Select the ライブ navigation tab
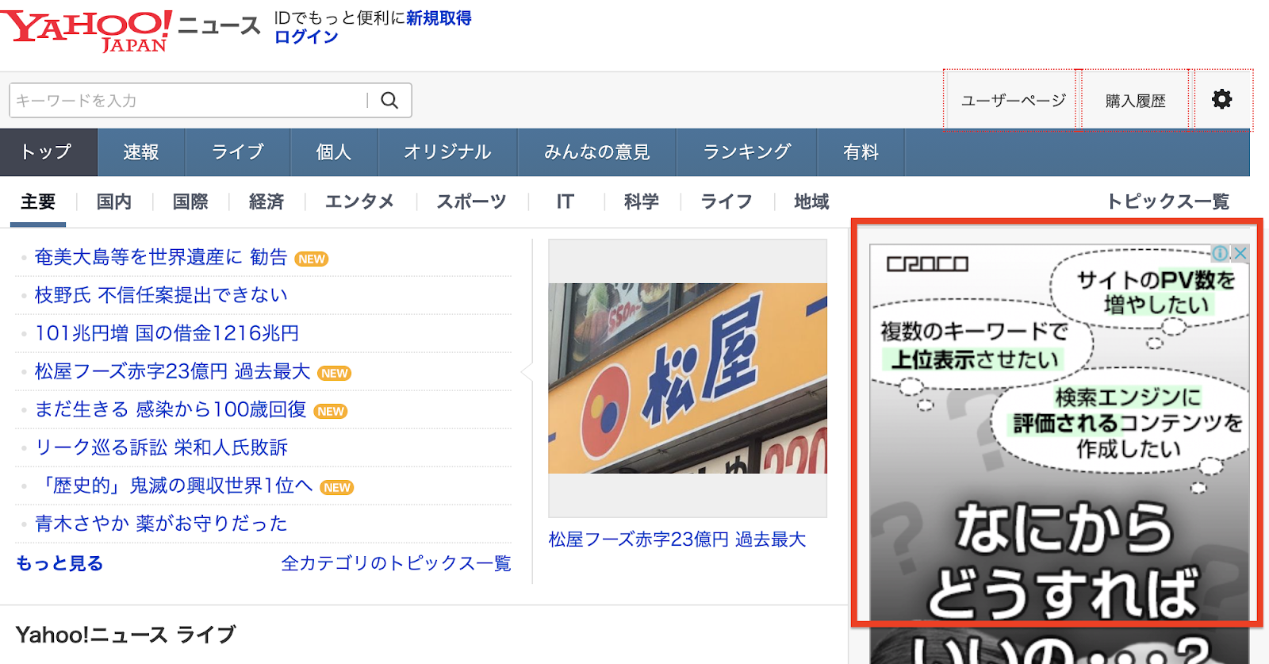Image resolution: width=1269 pixels, height=664 pixels. (x=238, y=152)
